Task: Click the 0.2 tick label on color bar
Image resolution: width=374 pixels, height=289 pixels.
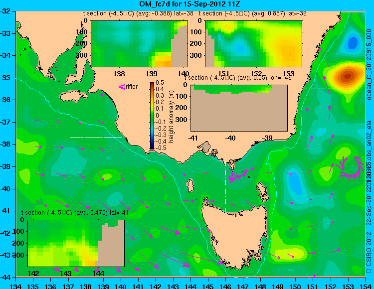Action: click(160, 102)
